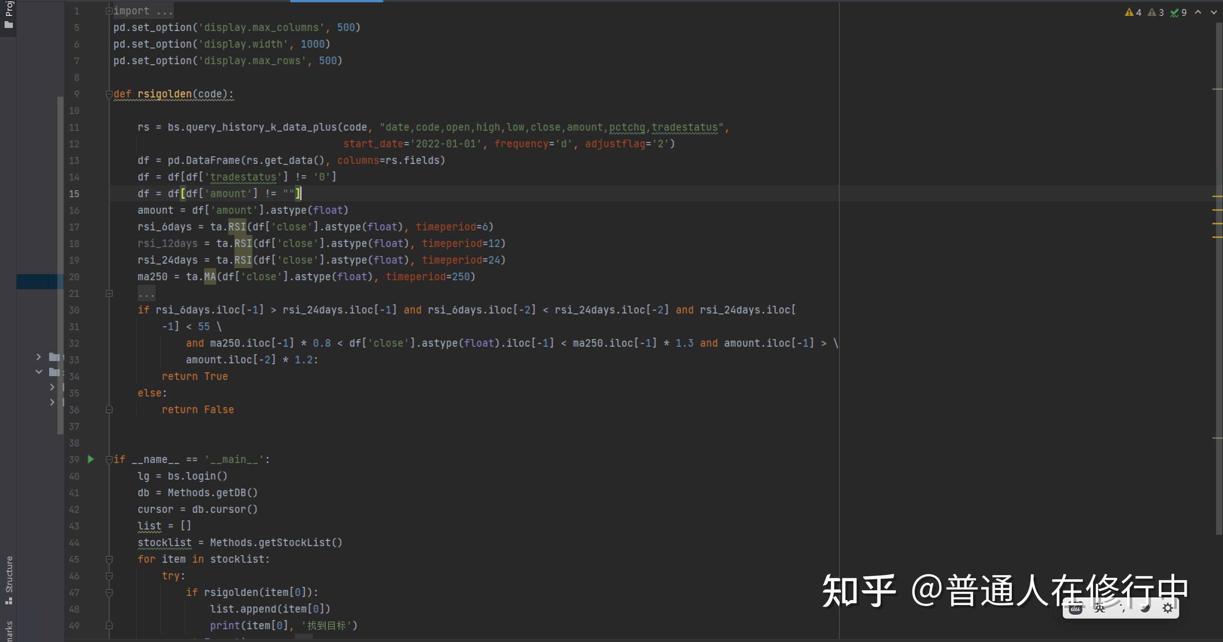Open the IME toolbar gear settings
The width and height of the screenshot is (1223, 642).
(1167, 608)
